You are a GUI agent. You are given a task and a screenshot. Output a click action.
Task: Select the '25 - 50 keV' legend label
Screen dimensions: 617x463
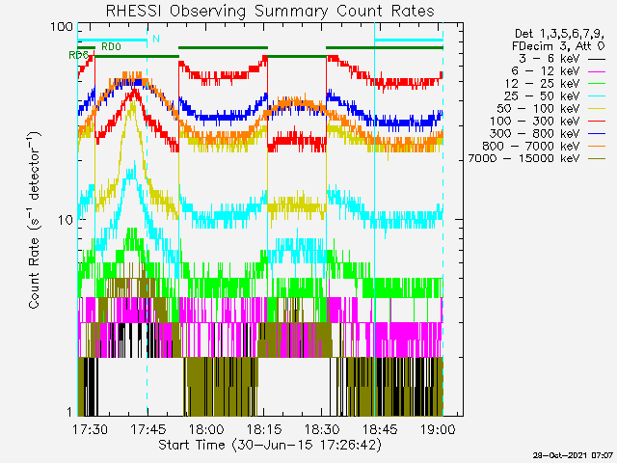tap(542, 96)
